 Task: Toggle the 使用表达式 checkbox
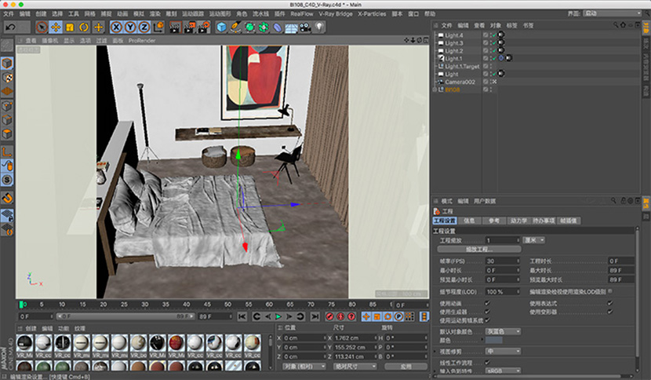pos(610,302)
